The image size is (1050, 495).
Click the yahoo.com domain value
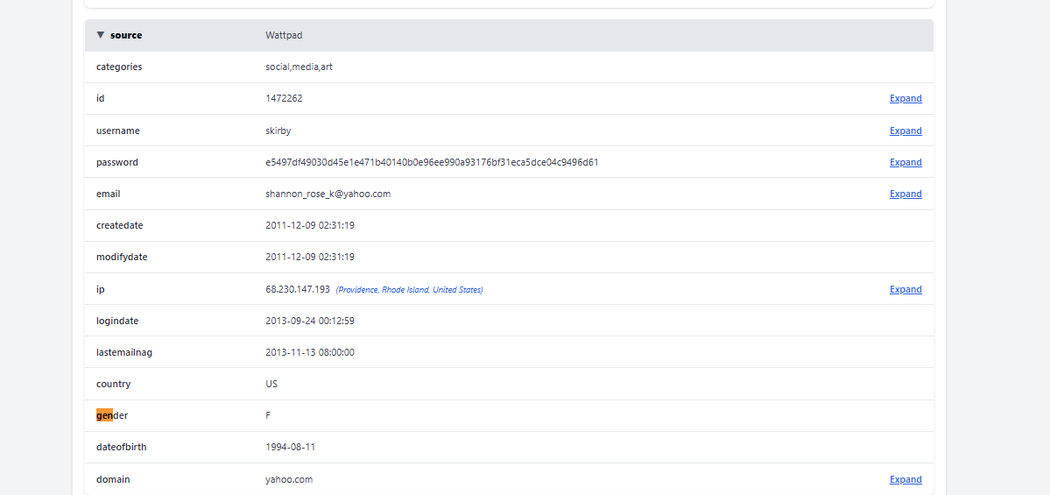[x=289, y=479]
